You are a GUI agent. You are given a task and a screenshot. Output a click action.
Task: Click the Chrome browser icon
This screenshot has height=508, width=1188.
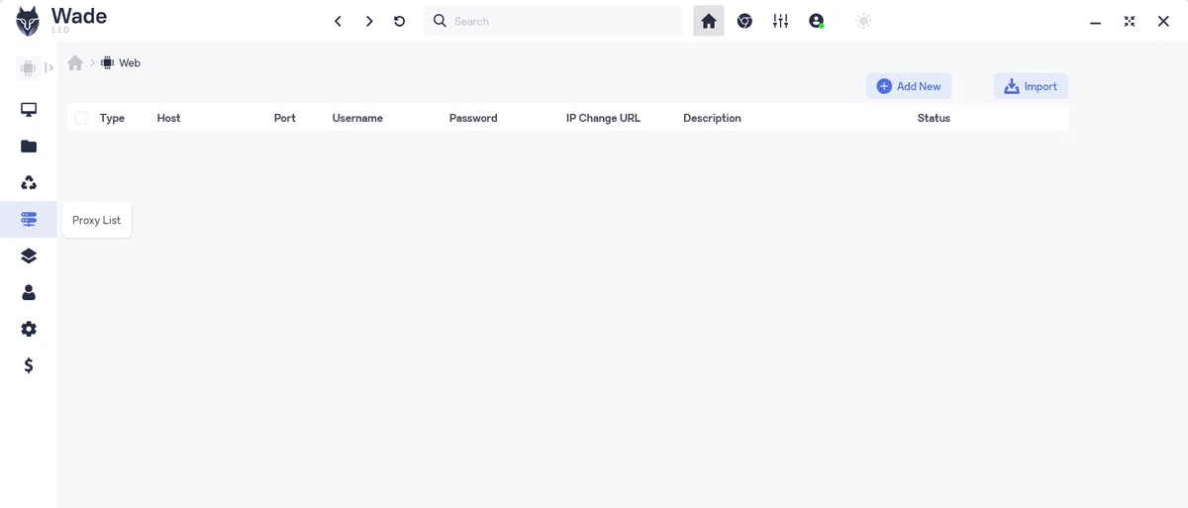click(744, 21)
